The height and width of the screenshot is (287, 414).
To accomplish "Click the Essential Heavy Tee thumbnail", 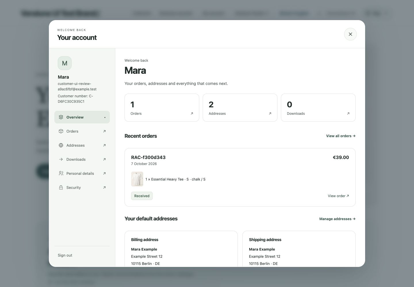I will (137, 179).
